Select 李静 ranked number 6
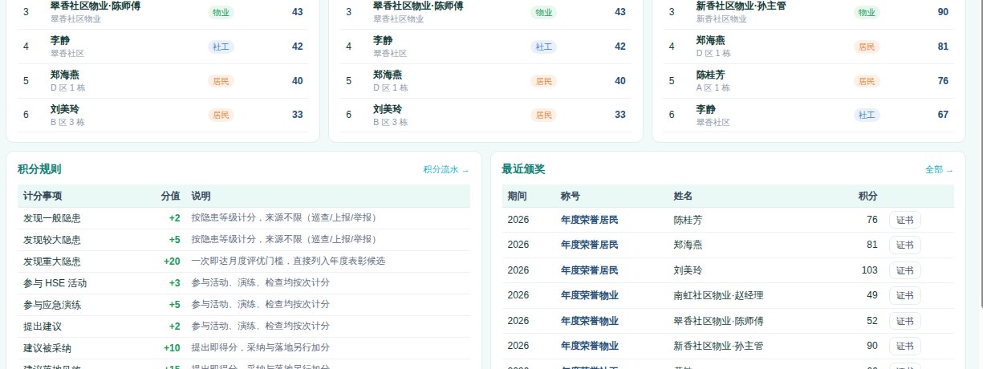The width and height of the screenshot is (983, 369). click(810, 115)
